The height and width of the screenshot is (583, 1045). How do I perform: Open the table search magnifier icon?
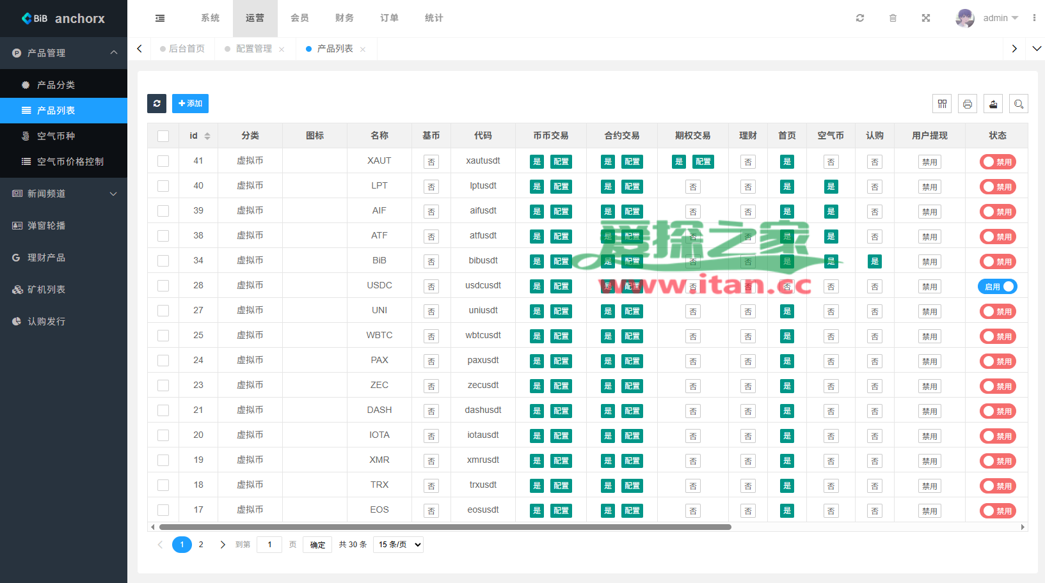click(x=1019, y=104)
